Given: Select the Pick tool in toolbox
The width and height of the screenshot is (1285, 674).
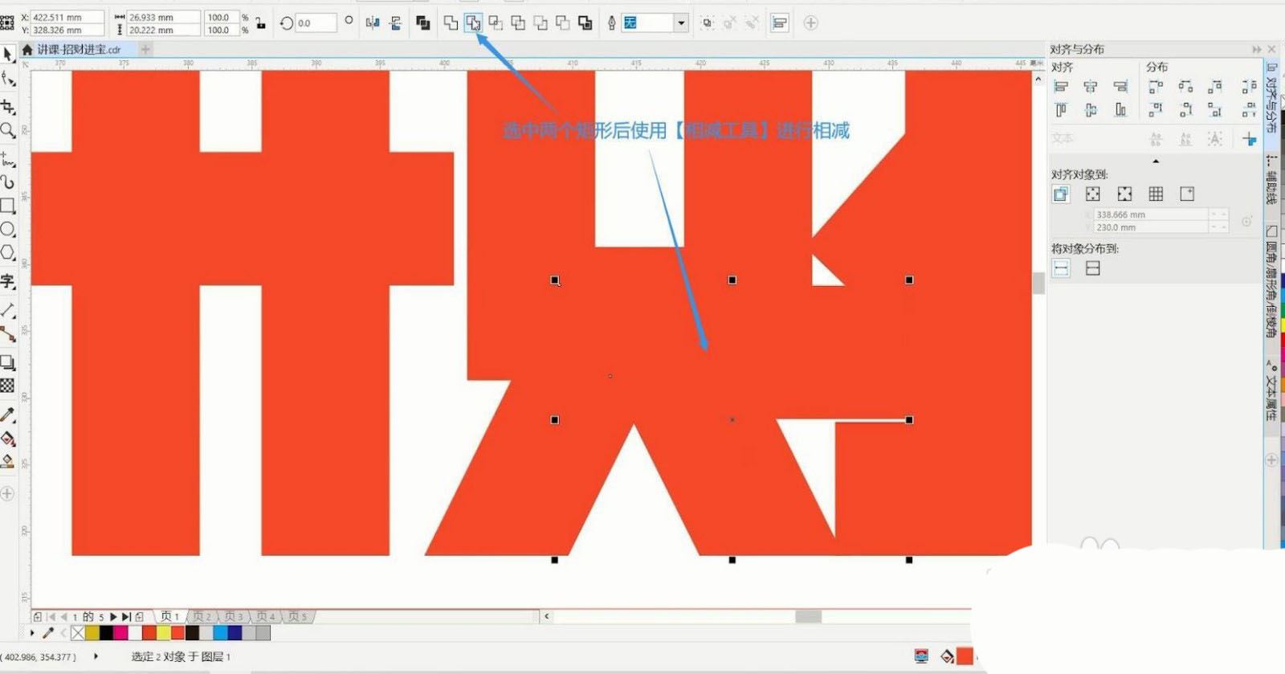Looking at the screenshot, I should click(8, 54).
